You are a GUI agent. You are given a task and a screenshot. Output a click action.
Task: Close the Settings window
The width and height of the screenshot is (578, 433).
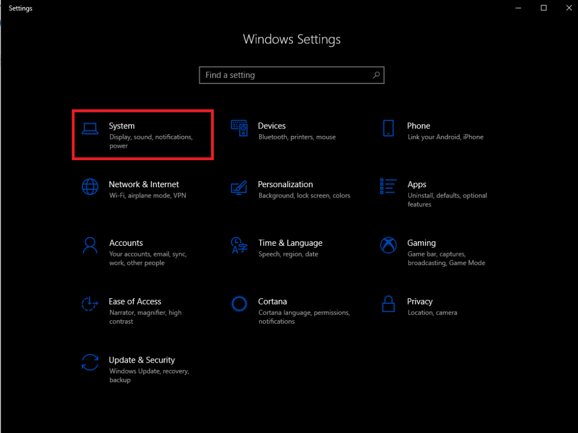click(x=569, y=8)
